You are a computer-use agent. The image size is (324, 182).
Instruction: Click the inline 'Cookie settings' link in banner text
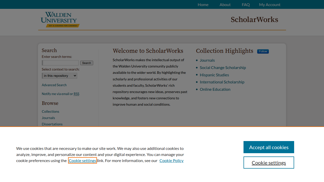[x=83, y=161]
